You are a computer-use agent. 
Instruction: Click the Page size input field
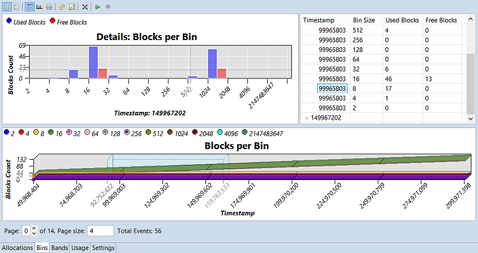(x=100, y=230)
